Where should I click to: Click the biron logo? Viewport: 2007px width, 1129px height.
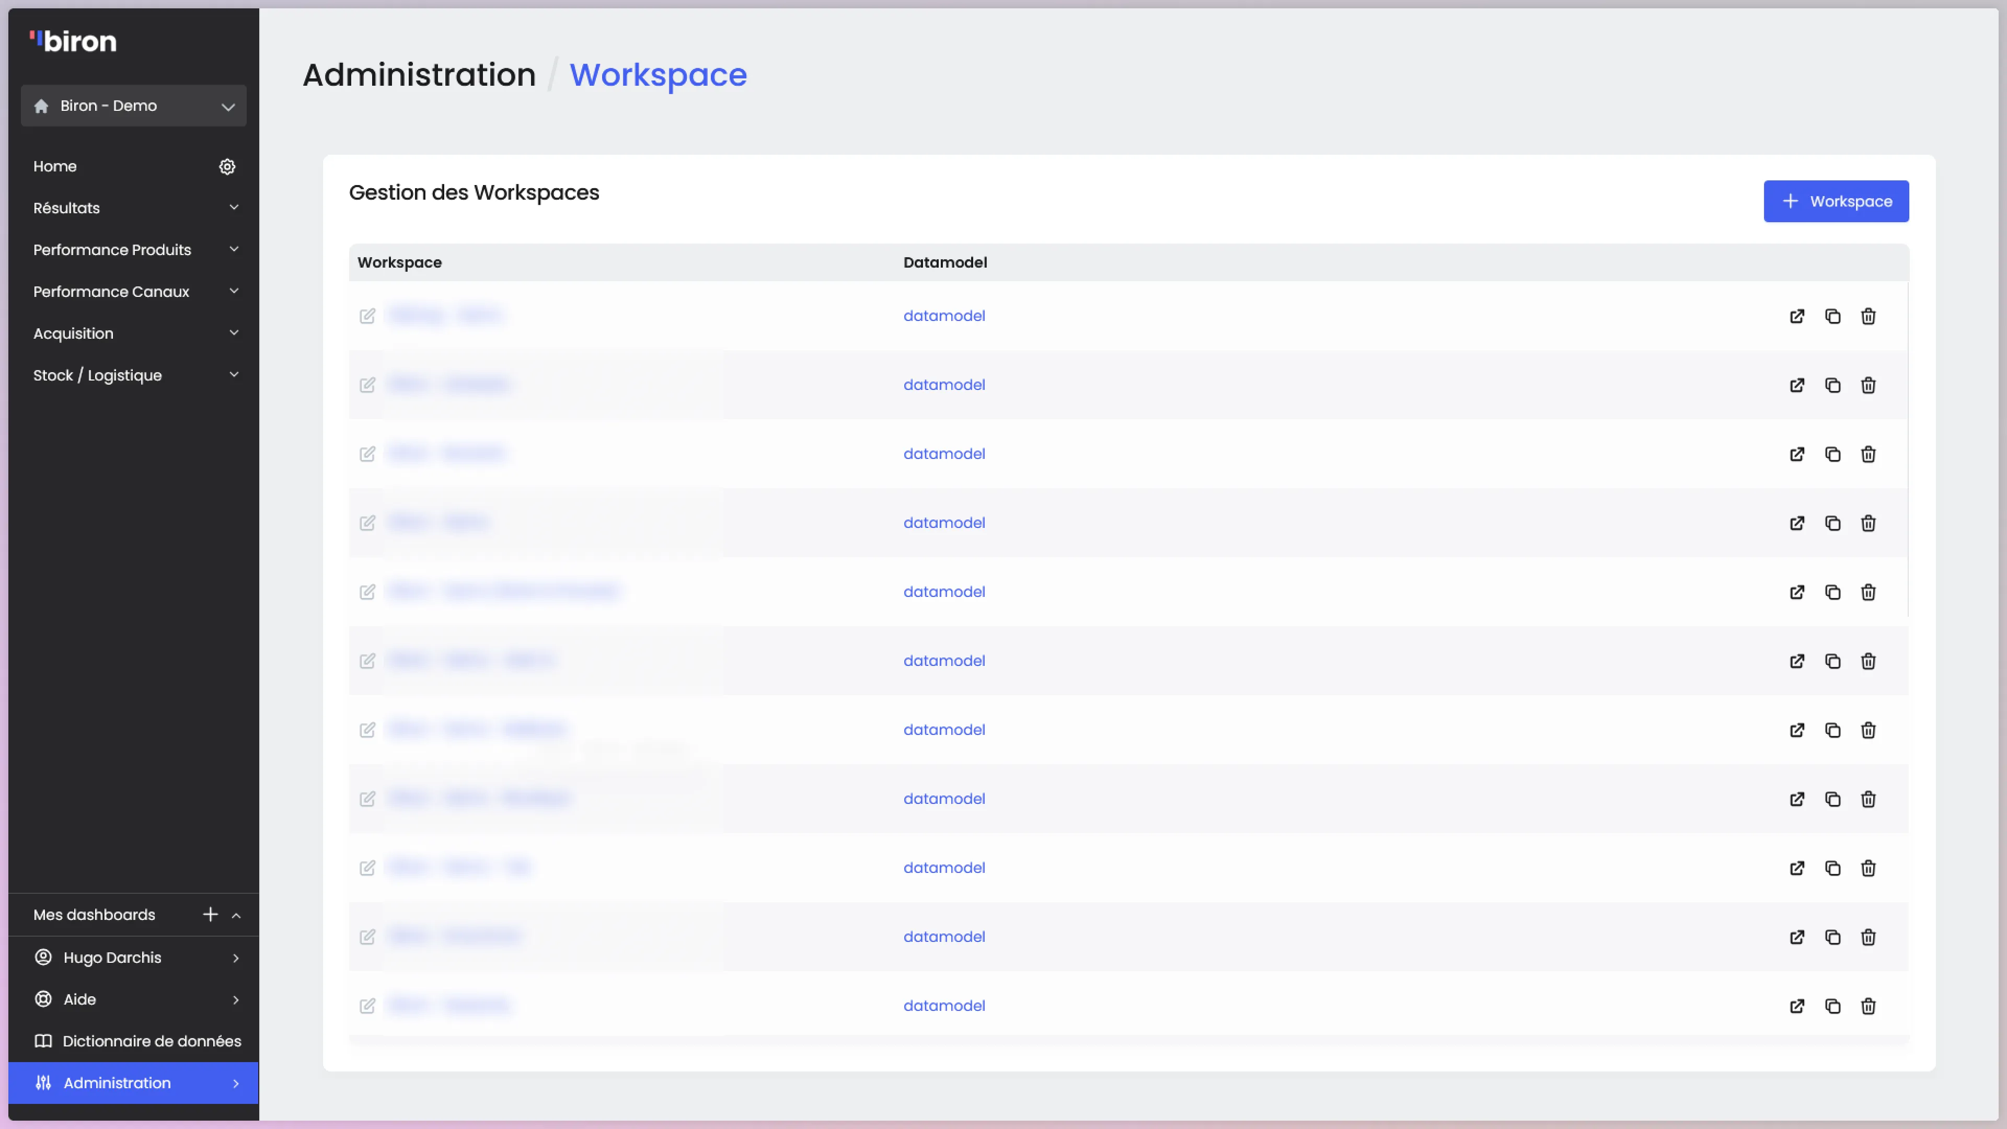point(73,41)
